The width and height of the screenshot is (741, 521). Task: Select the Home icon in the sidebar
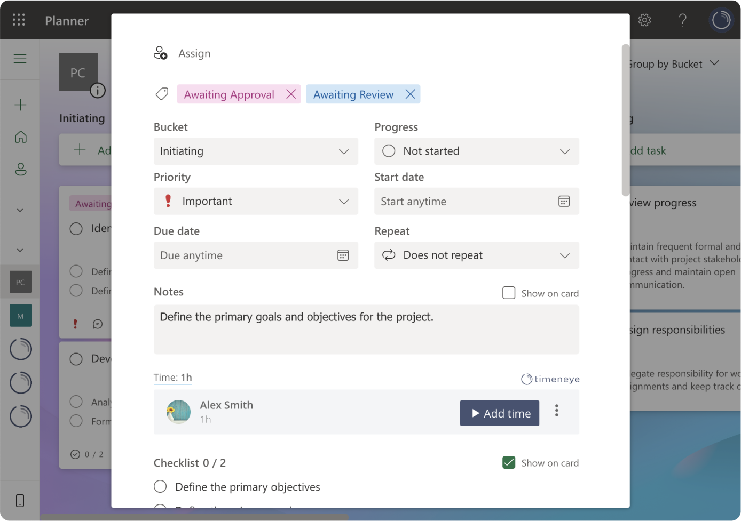pyautogui.click(x=20, y=137)
